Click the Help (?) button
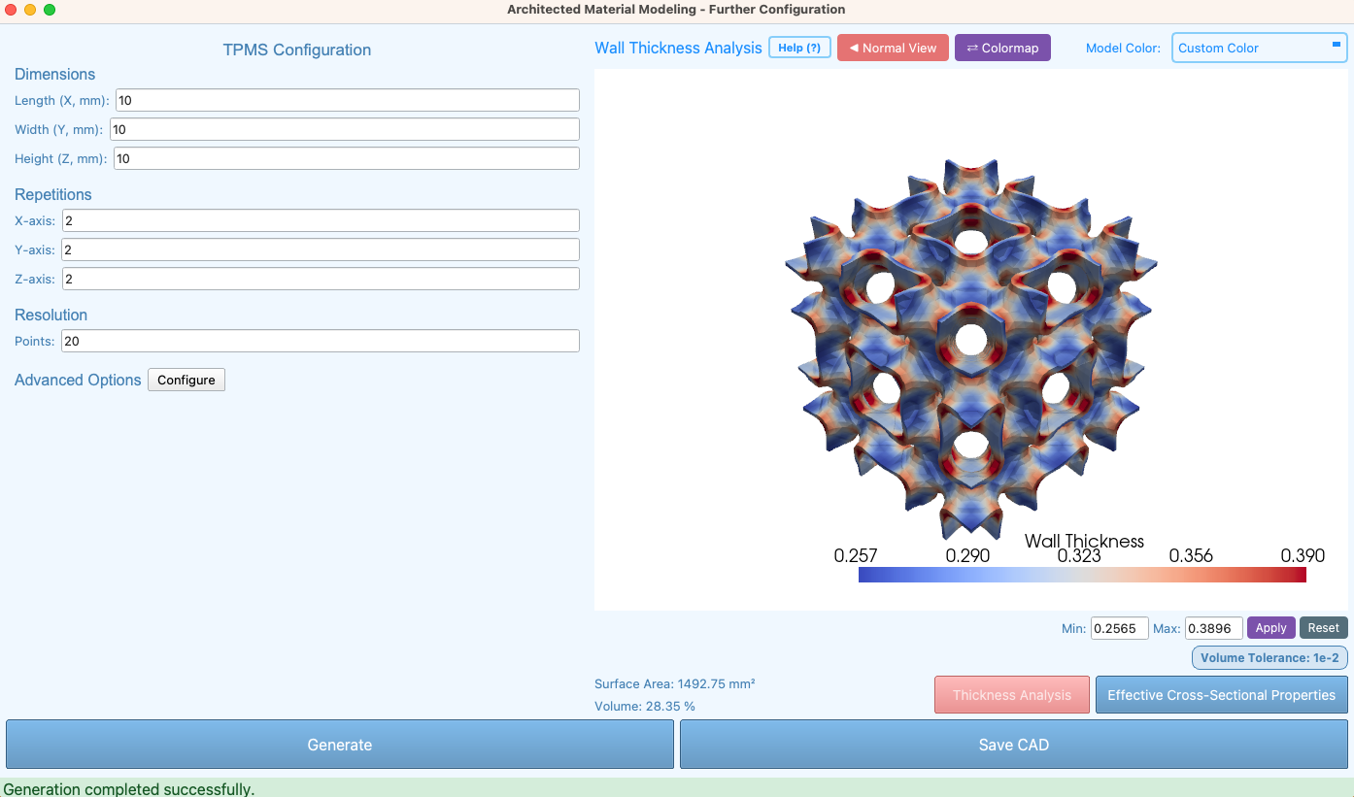1354x797 pixels. [799, 48]
